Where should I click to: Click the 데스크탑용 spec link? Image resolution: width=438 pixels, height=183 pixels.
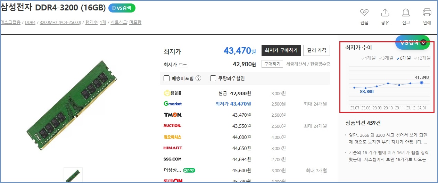[x=11, y=22]
